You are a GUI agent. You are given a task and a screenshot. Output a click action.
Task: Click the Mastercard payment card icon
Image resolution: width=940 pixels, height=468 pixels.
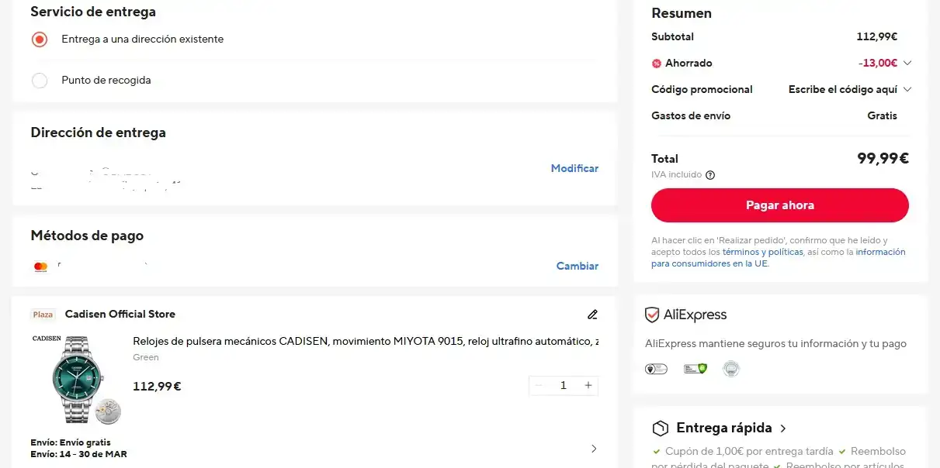[41, 267]
